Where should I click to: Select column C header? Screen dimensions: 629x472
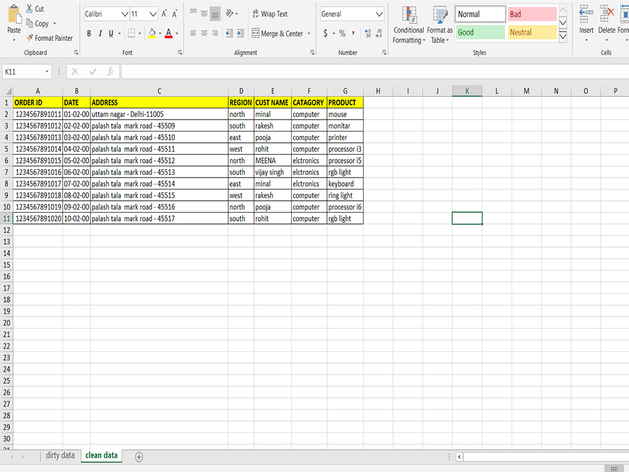click(159, 91)
